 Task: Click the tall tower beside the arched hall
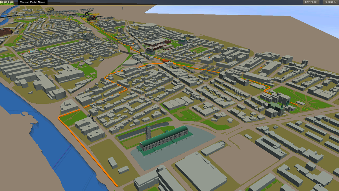pyautogui.click(x=148, y=133)
